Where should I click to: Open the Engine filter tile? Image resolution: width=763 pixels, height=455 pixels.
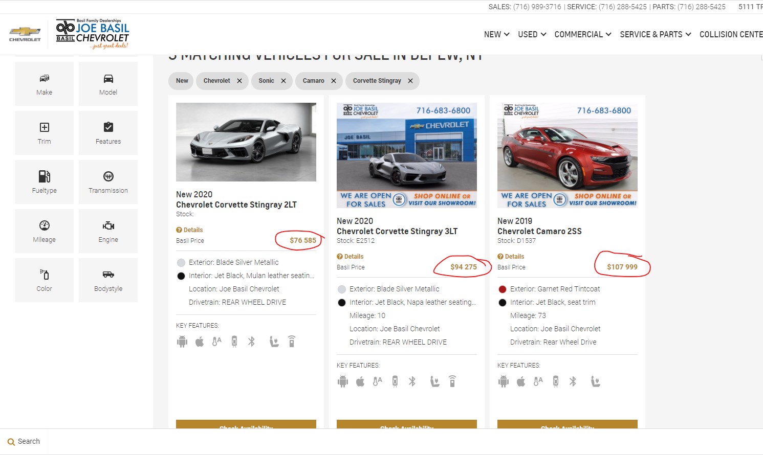[x=108, y=231]
